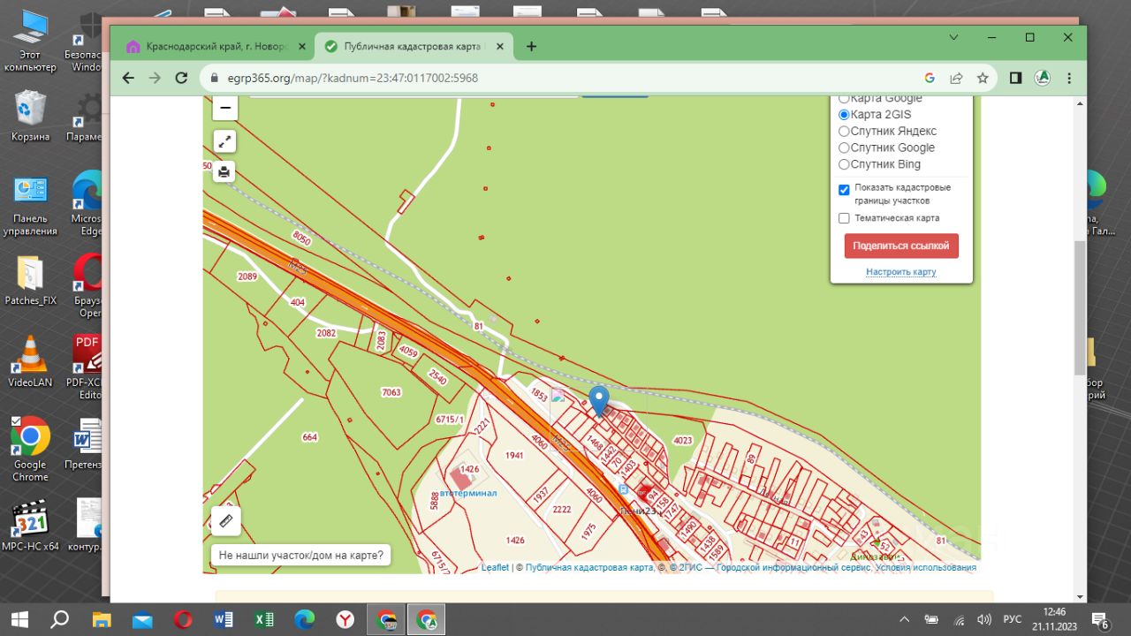Bookmark page using star icon

click(x=983, y=78)
